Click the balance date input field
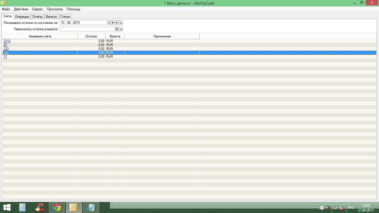 83,23
